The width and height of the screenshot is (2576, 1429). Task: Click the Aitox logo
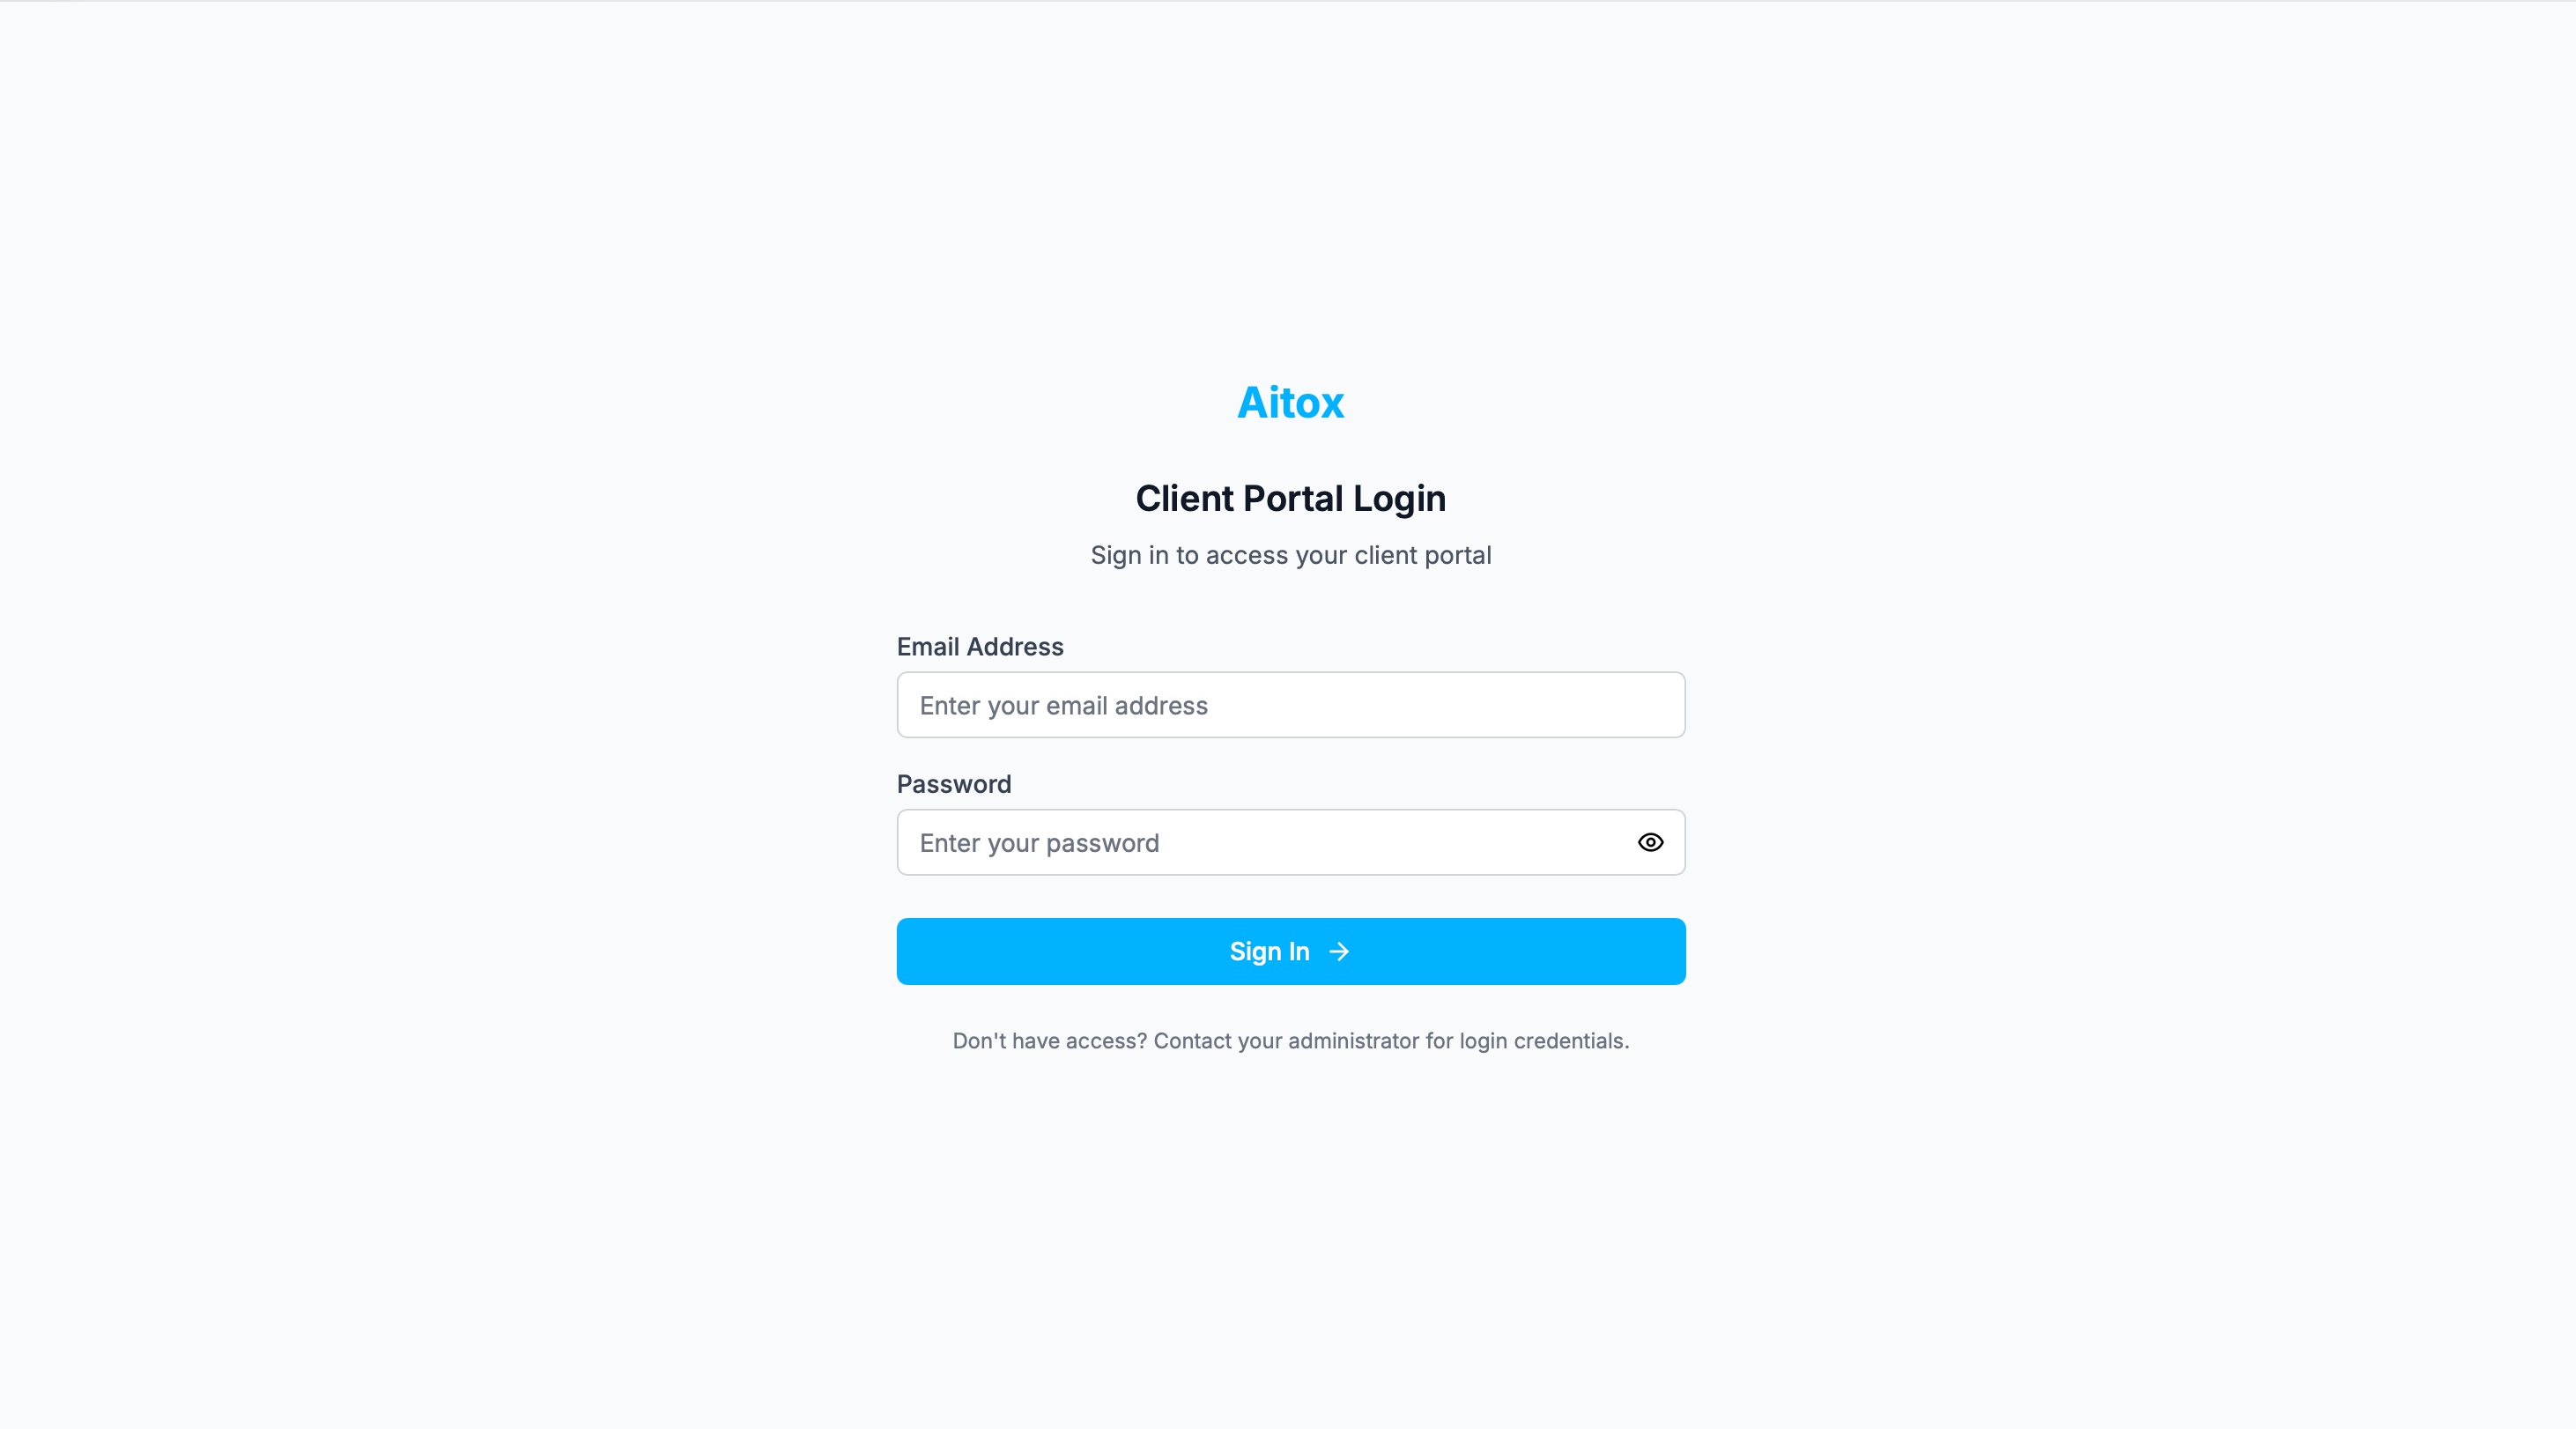(1290, 402)
